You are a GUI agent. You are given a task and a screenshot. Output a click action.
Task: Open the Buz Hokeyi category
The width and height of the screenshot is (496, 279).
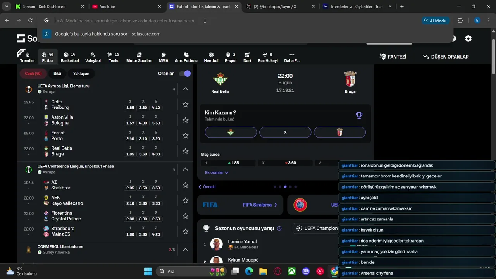(268, 57)
